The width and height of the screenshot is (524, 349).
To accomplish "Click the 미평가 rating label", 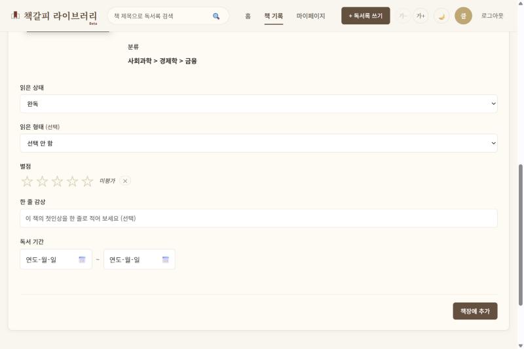I will coord(107,181).
